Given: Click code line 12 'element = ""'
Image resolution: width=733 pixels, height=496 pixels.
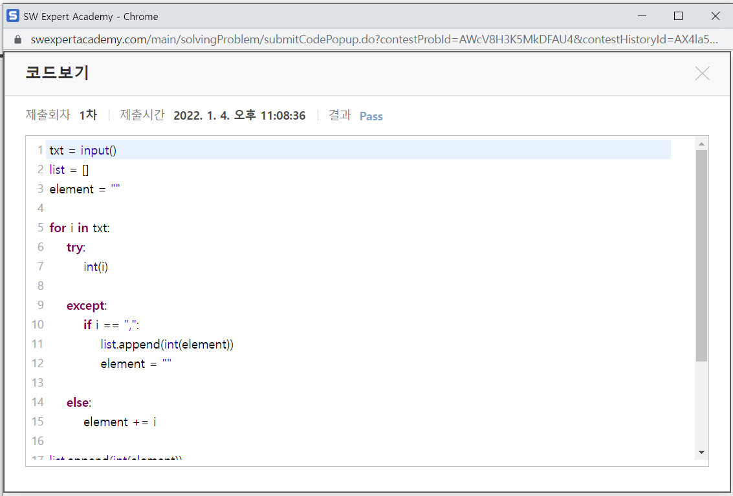Looking at the screenshot, I should (136, 363).
